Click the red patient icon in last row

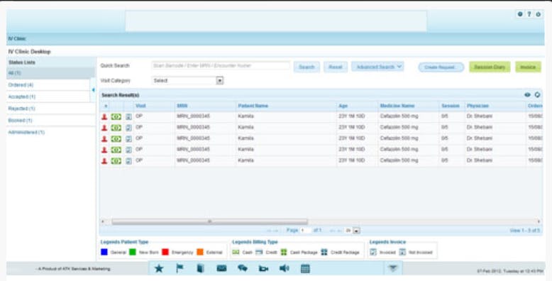(x=104, y=161)
